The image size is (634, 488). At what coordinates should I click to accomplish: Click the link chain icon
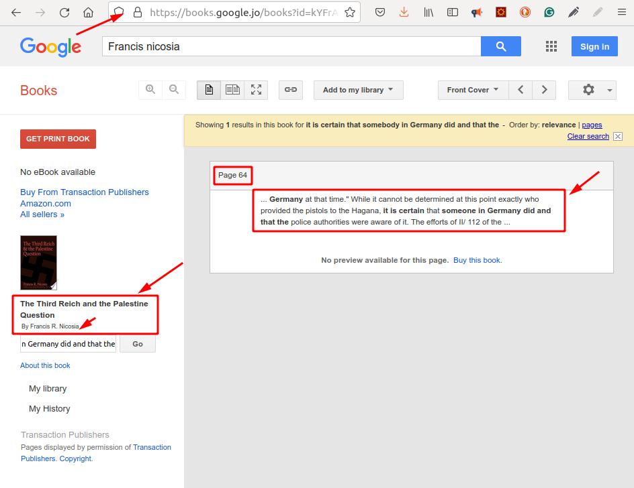pos(291,90)
